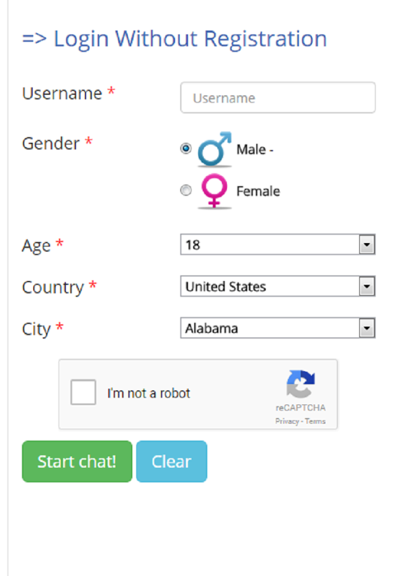Click the blue male symbol icon
The height and width of the screenshot is (576, 397).
pos(214,149)
